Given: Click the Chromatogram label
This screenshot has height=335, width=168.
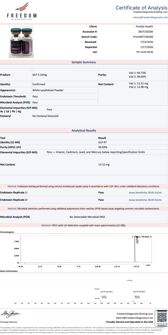Looking at the screenshot, I should tap(7, 232).
